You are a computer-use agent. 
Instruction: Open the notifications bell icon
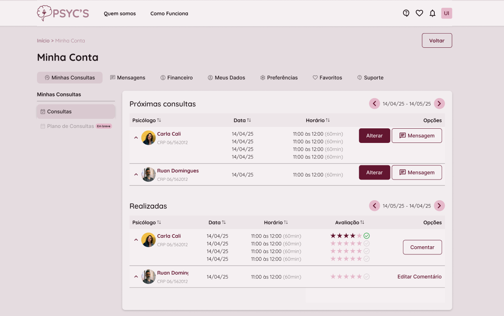point(433,13)
